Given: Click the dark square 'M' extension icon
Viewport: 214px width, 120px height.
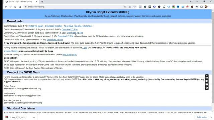Looking at the screenshot, I should [x=150, y=7].
